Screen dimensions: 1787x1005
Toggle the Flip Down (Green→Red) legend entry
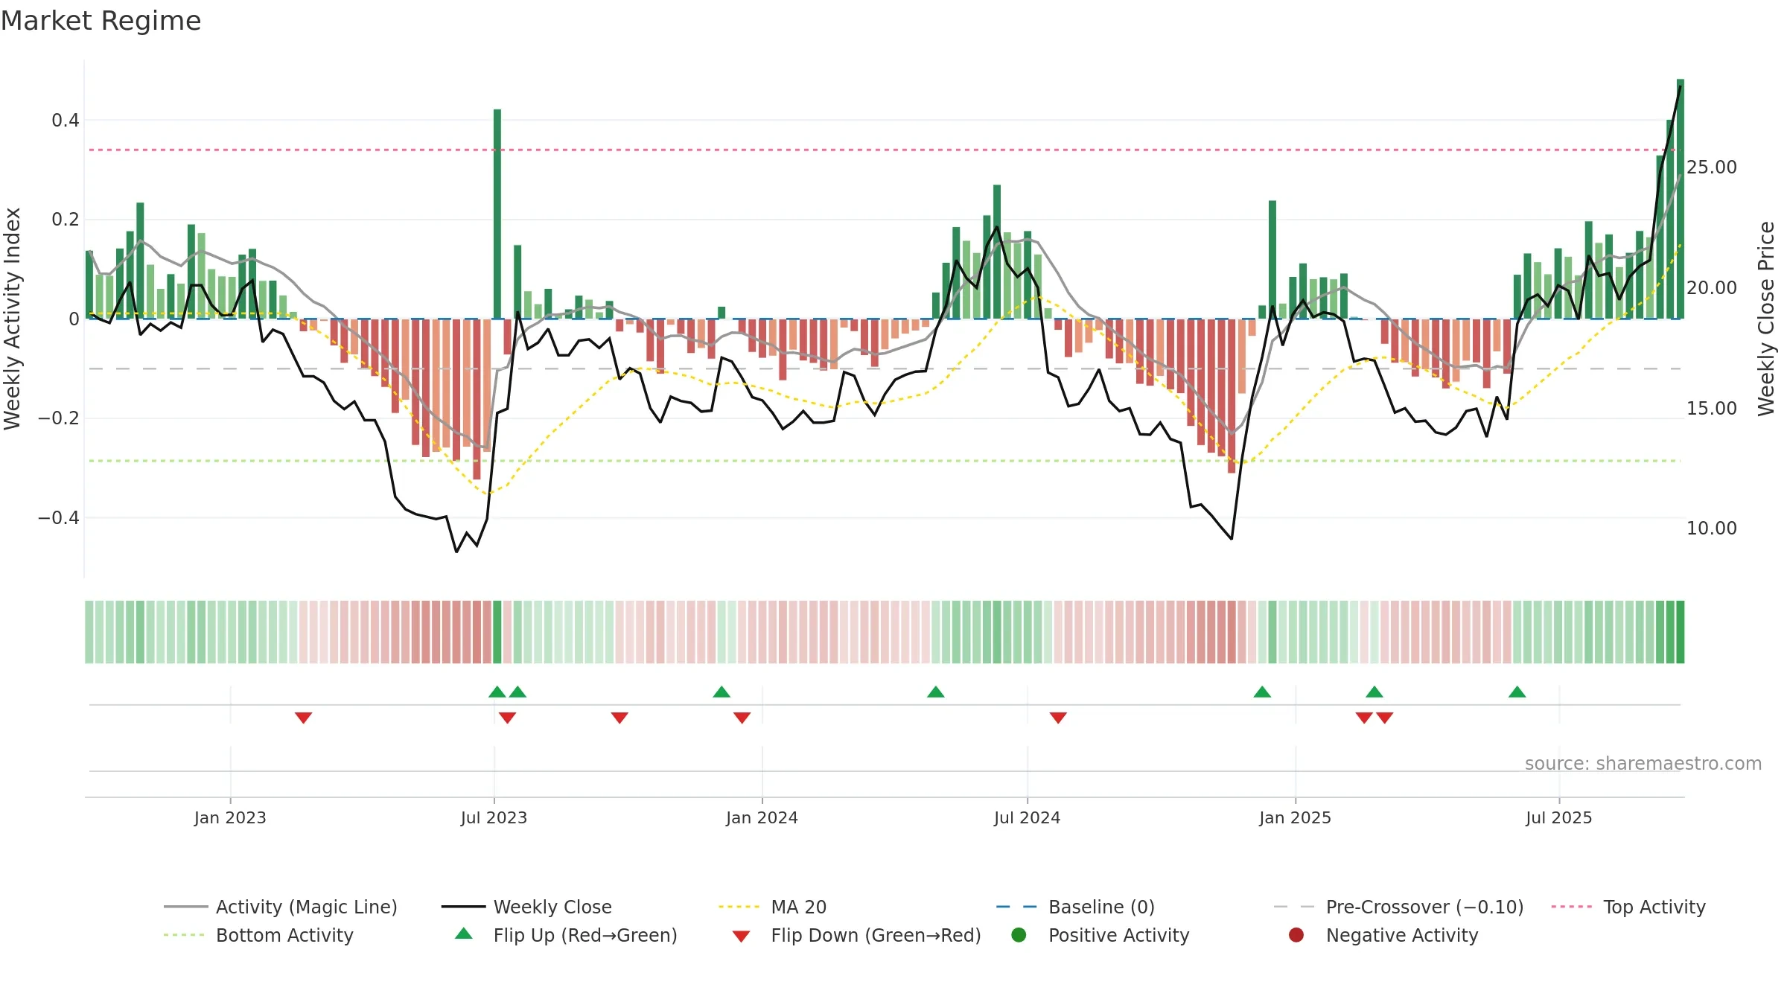point(856,935)
